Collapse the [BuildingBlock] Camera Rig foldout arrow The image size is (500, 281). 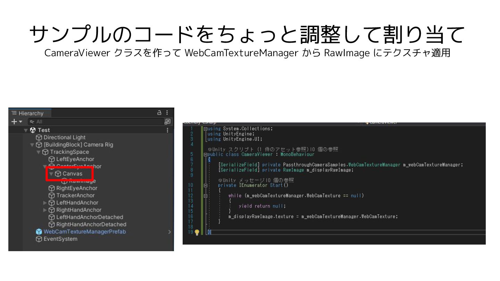click(x=32, y=145)
